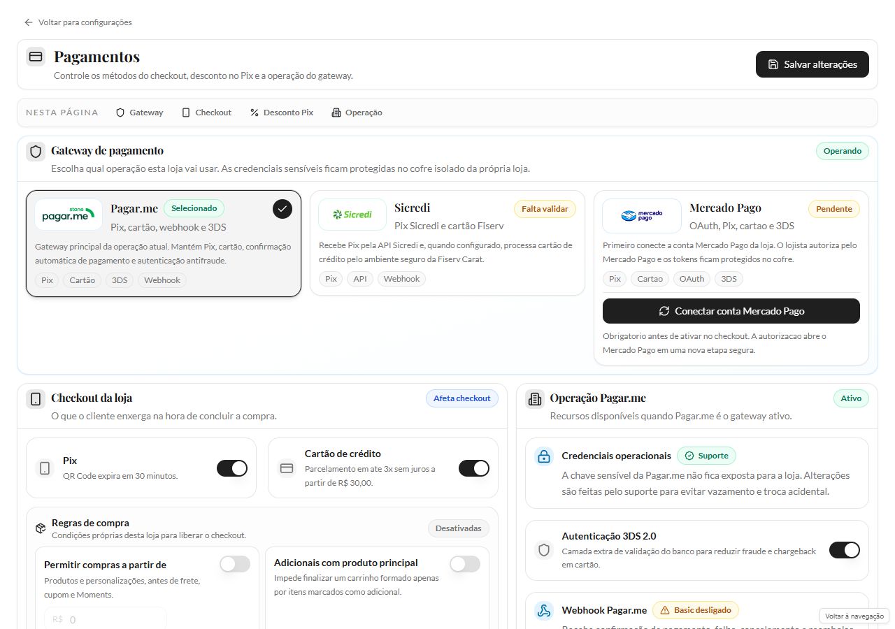Click the back arrow icon near Voltar para configurações
The image size is (895, 629).
(x=29, y=22)
